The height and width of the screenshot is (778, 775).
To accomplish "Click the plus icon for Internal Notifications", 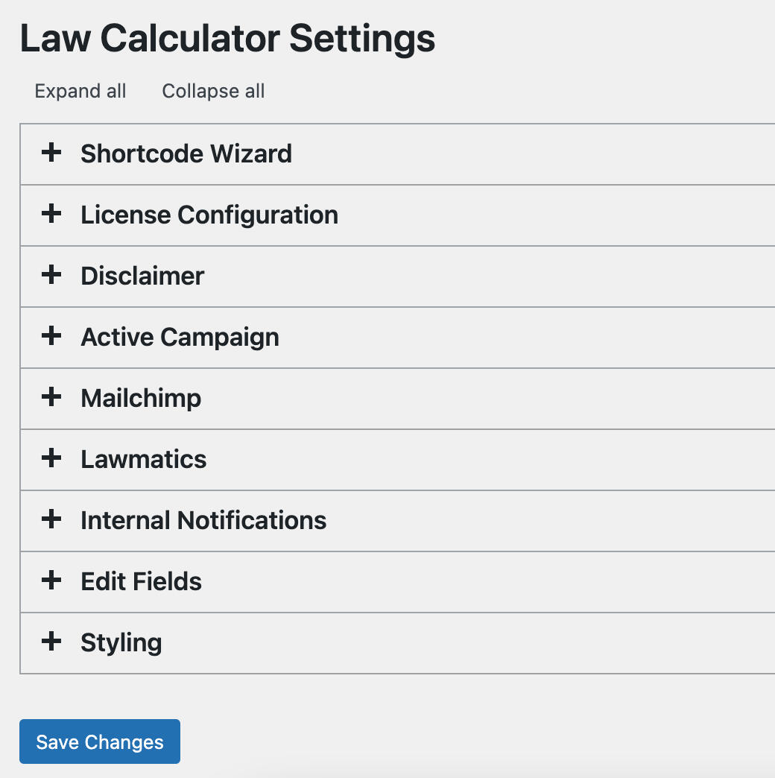I will click(51, 520).
